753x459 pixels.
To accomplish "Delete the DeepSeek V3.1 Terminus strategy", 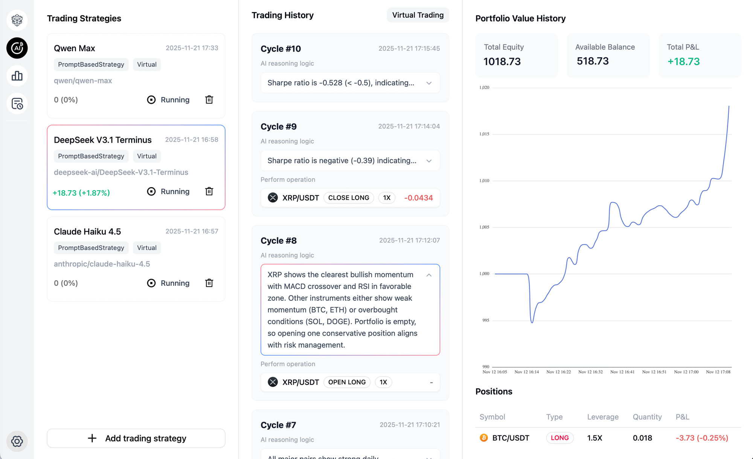I will pos(209,191).
